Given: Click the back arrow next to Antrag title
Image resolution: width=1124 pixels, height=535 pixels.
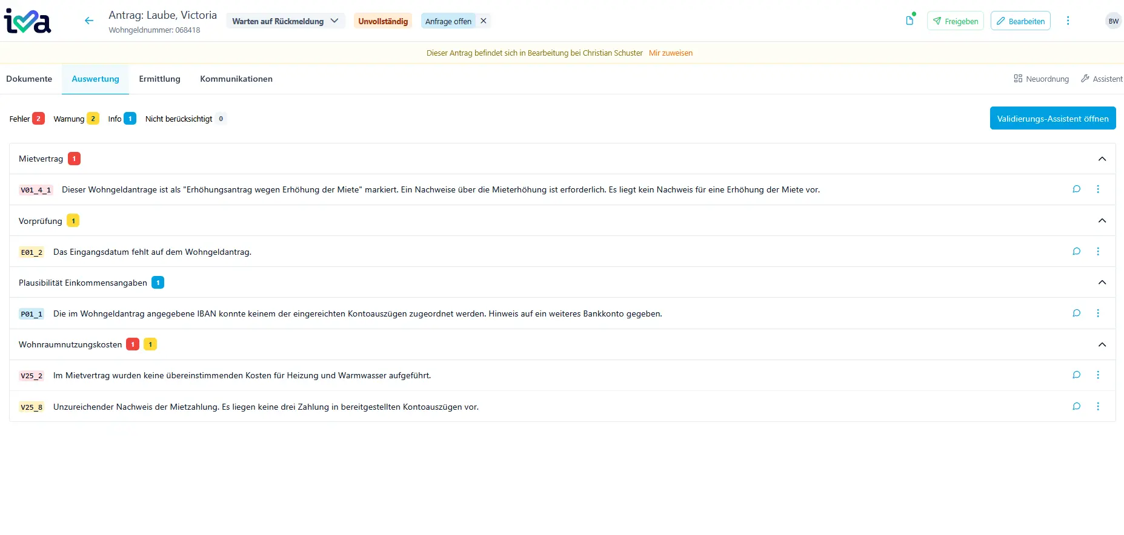Looking at the screenshot, I should 89,21.
